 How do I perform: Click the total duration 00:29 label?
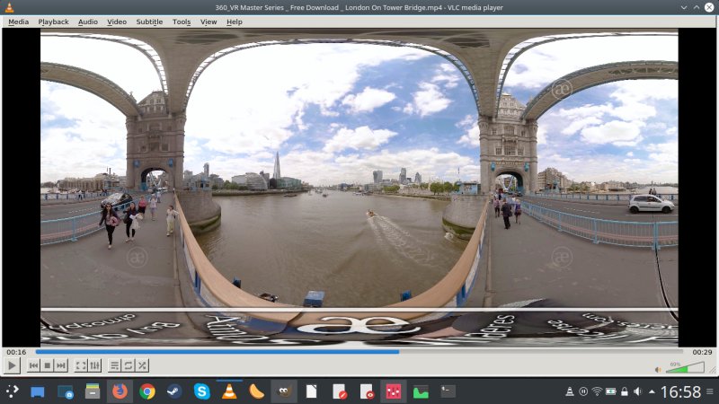(x=702, y=352)
